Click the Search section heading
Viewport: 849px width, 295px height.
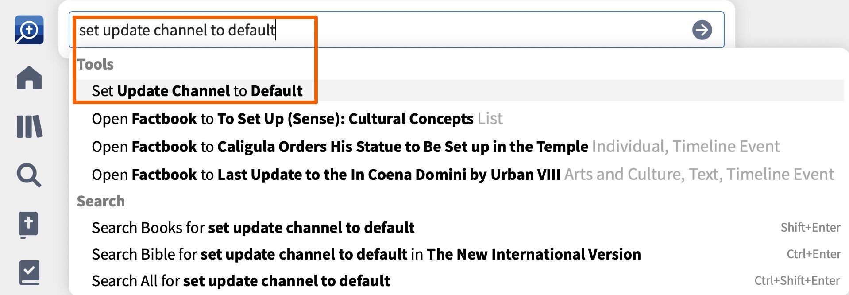pos(101,201)
